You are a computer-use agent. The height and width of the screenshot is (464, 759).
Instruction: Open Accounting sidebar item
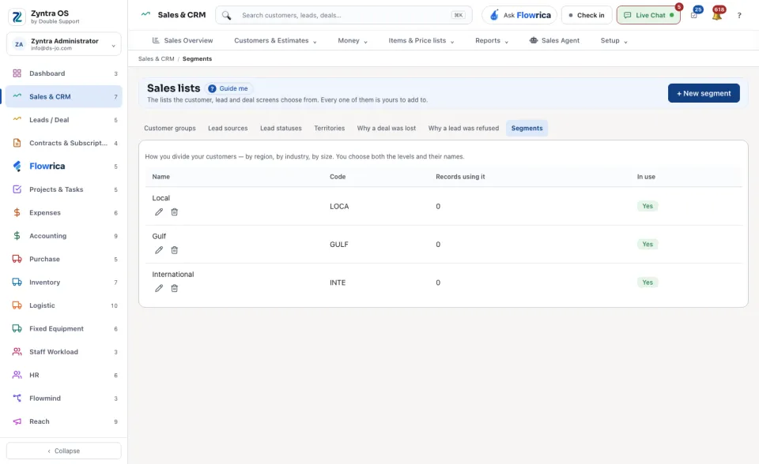64,236
